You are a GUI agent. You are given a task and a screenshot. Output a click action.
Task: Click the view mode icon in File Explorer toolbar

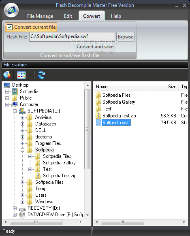click(x=21, y=75)
